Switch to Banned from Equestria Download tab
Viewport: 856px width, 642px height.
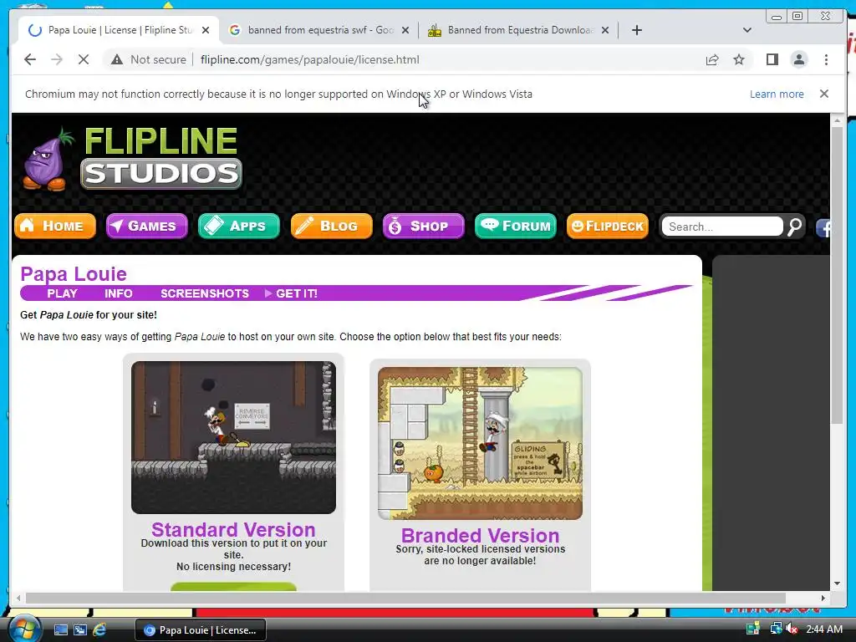click(x=518, y=30)
